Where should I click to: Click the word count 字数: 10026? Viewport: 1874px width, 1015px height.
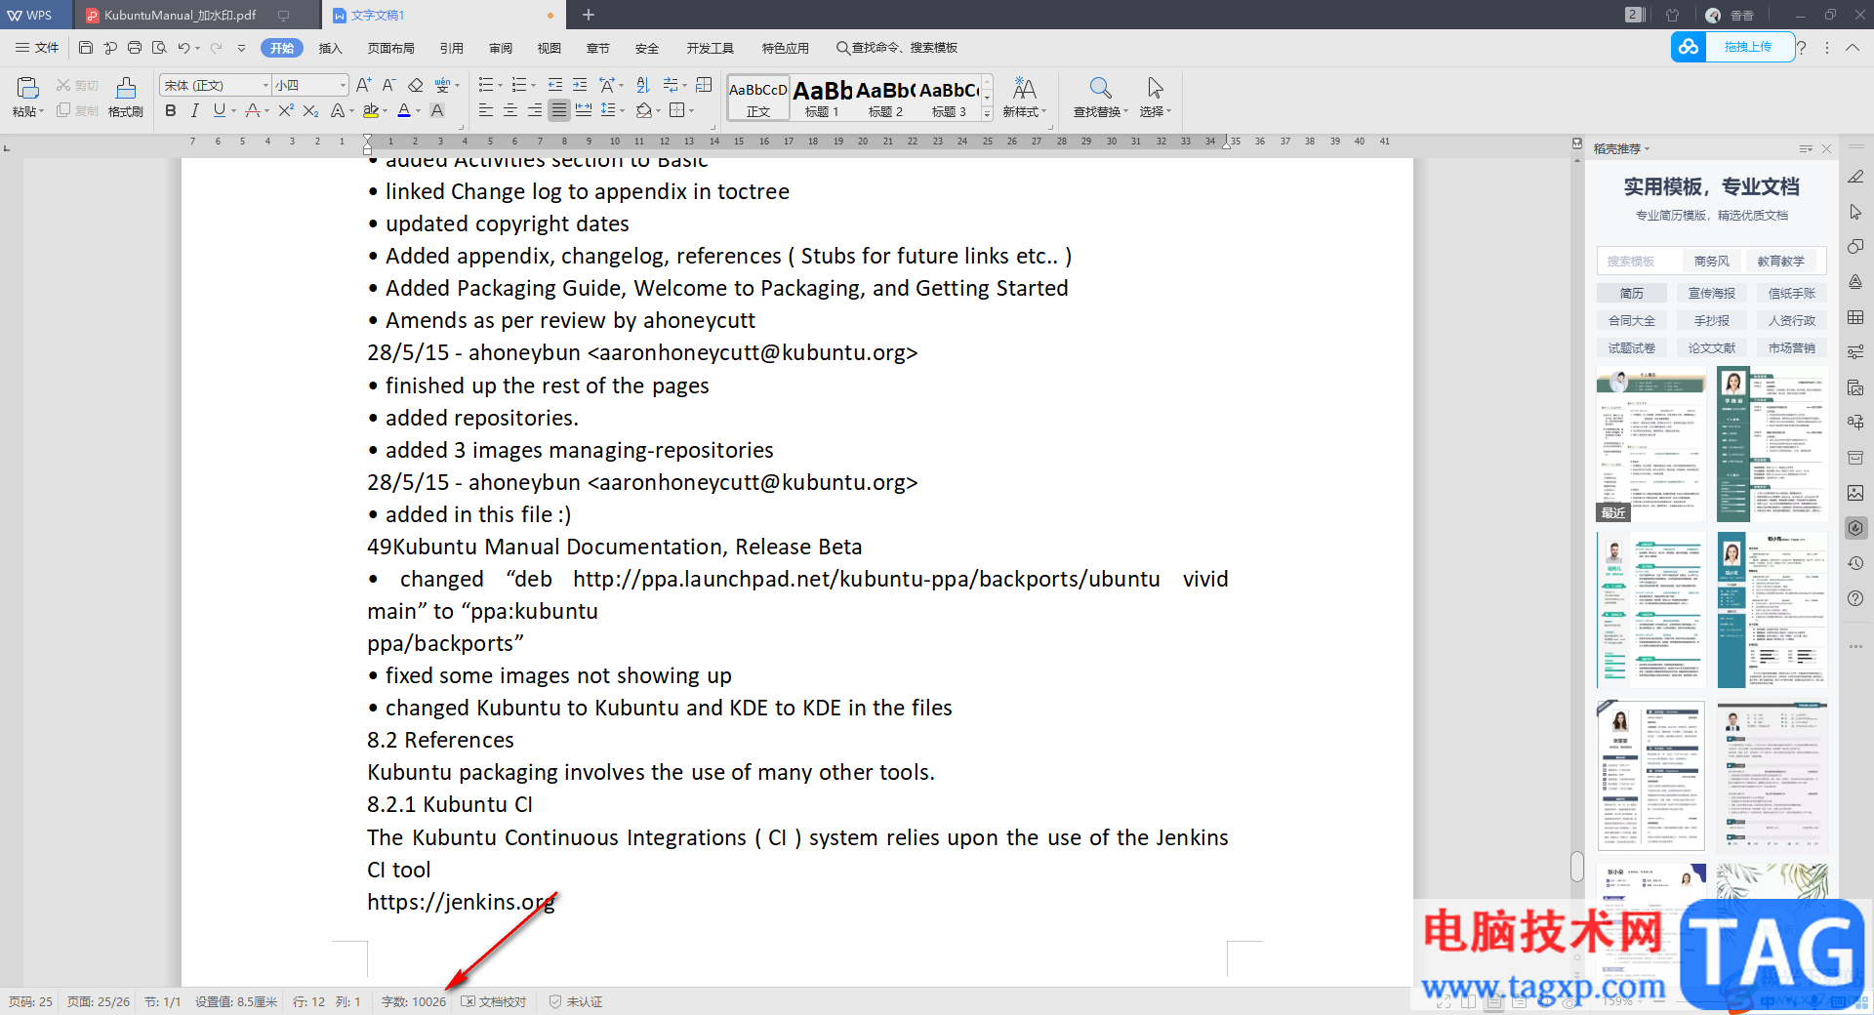(x=414, y=1001)
